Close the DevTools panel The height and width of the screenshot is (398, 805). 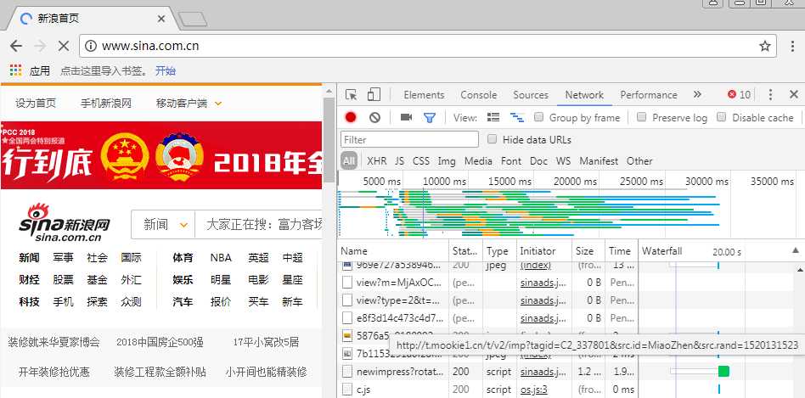tap(794, 95)
